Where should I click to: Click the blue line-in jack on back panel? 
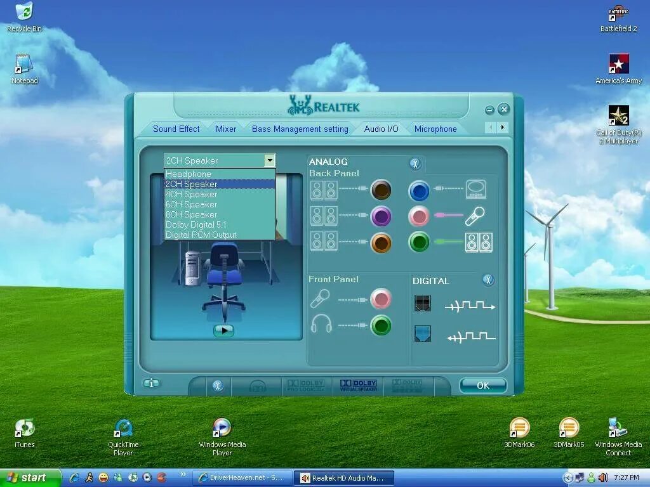point(419,191)
